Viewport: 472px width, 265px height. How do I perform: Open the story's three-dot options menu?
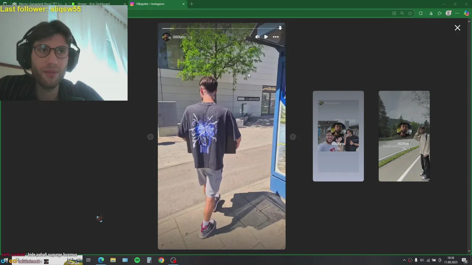click(276, 37)
